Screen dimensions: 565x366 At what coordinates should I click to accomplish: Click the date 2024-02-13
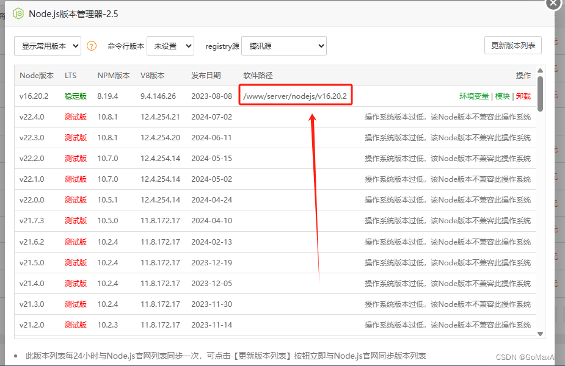[212, 242]
